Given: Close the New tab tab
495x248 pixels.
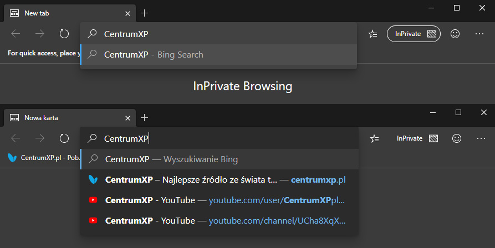Looking at the screenshot, I should click(x=127, y=13).
